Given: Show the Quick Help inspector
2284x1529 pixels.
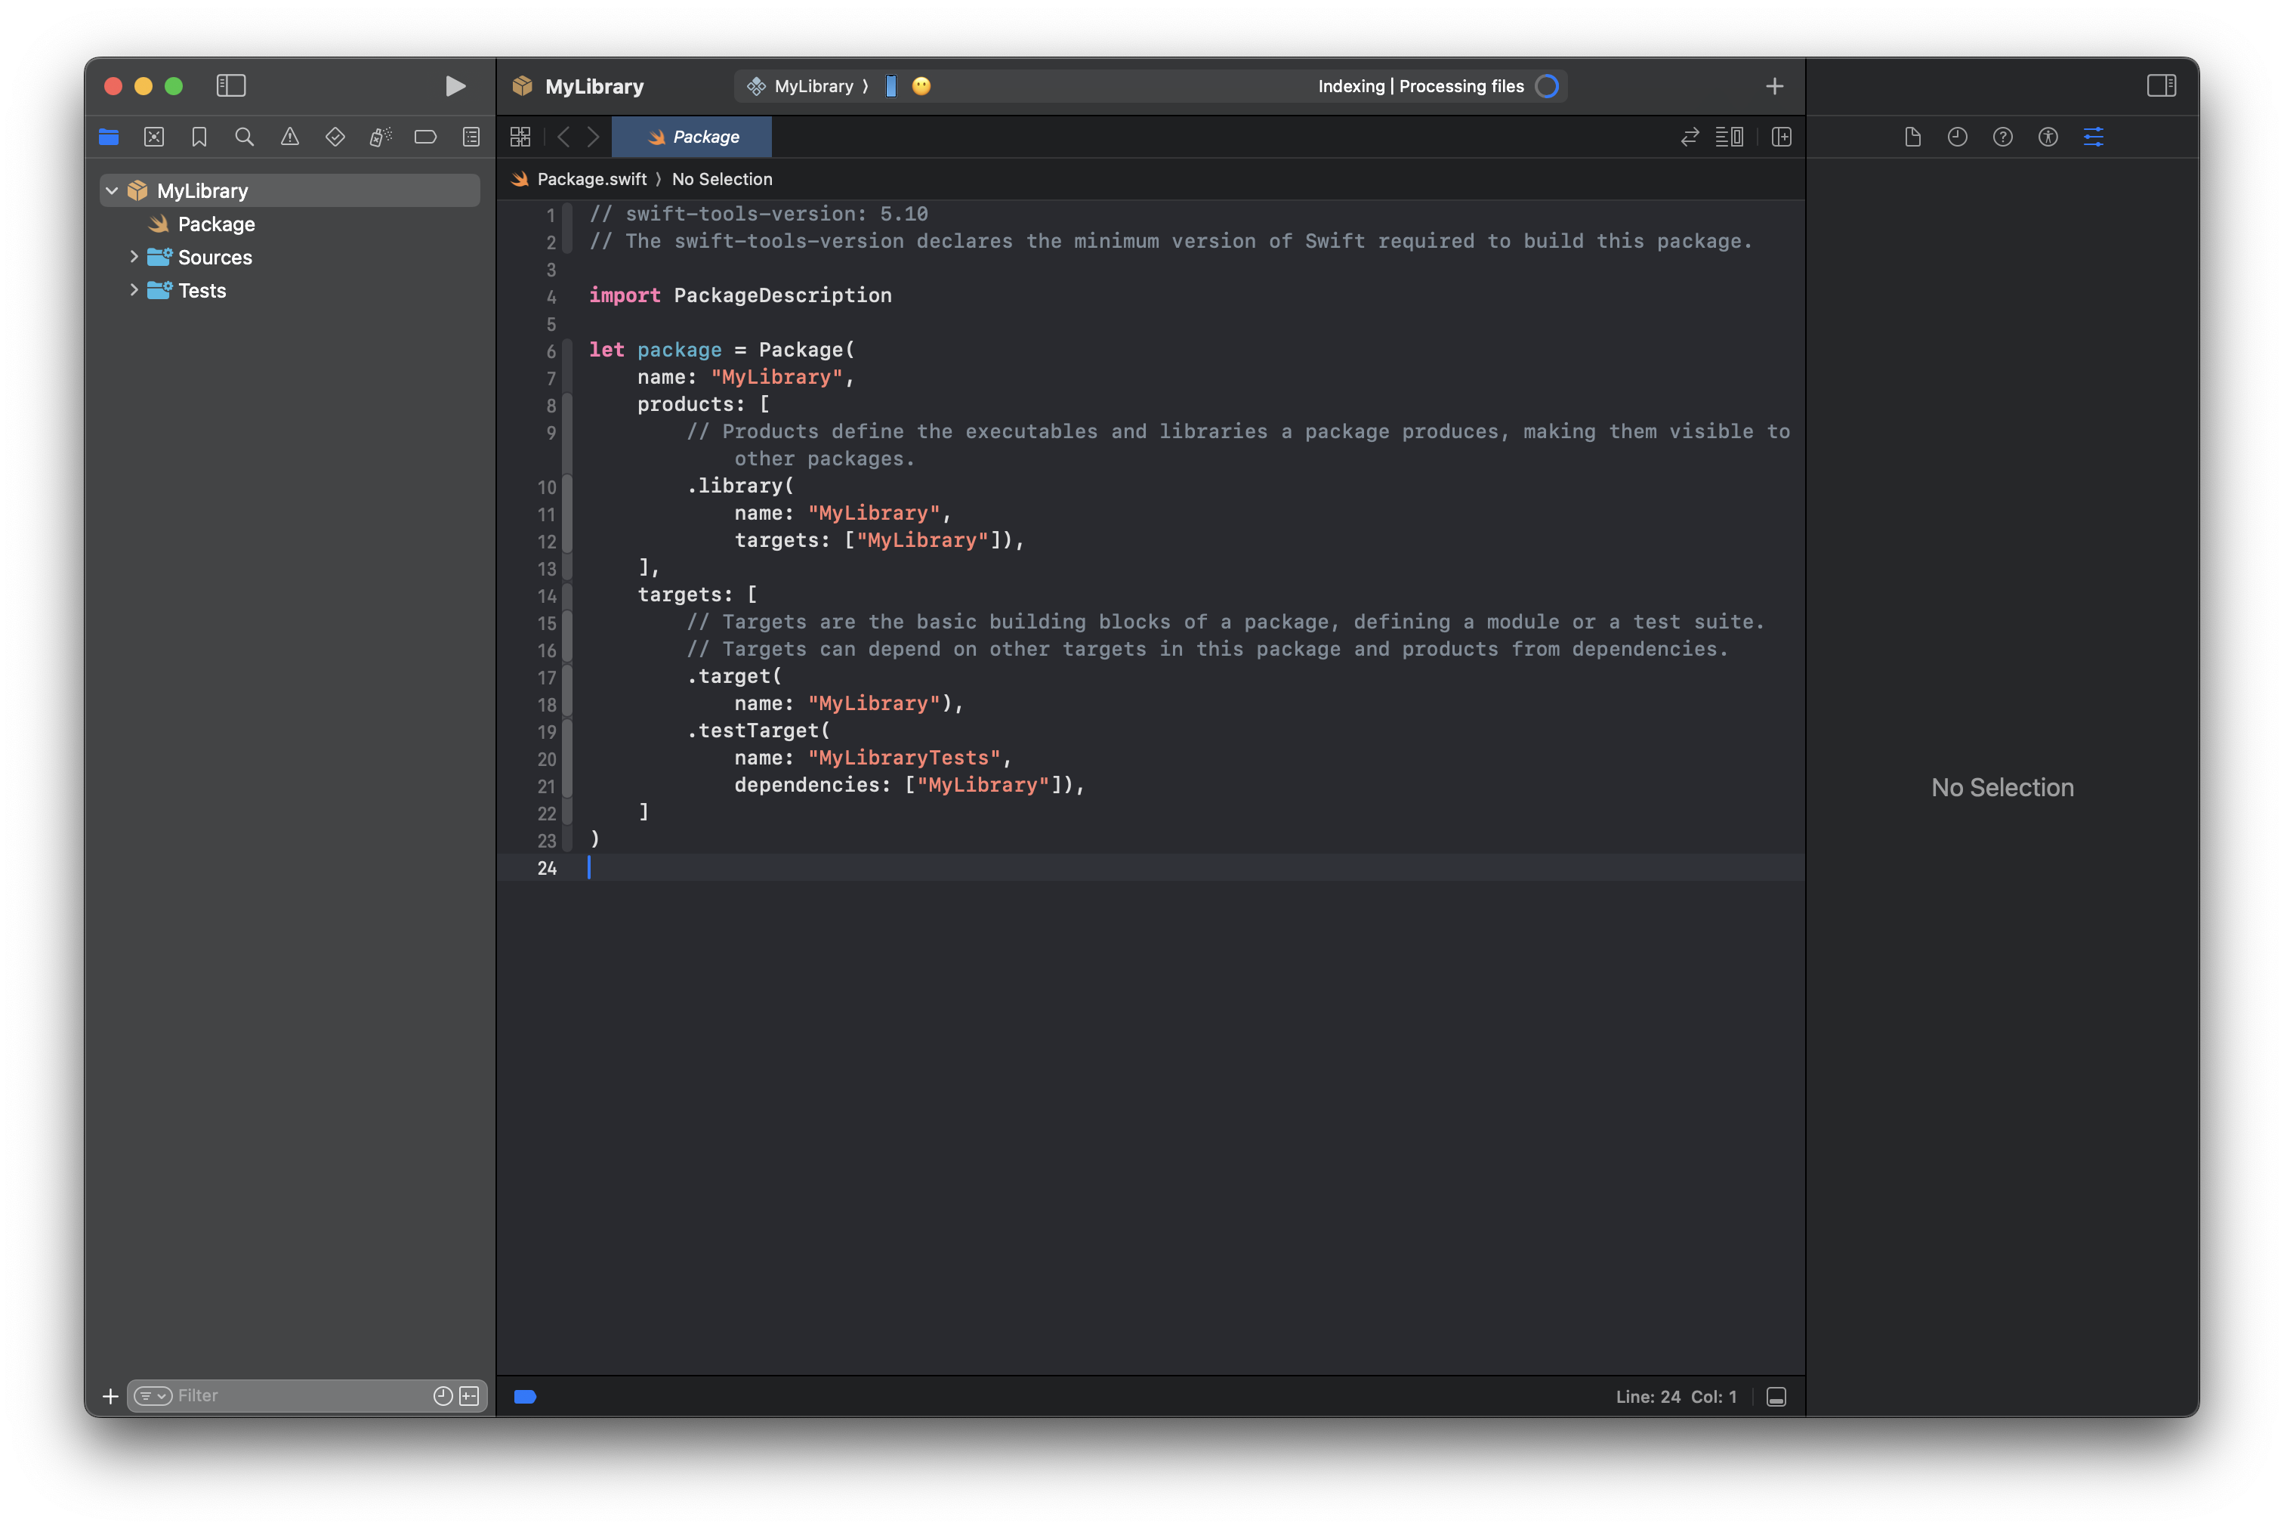Looking at the screenshot, I should [x=2002, y=137].
